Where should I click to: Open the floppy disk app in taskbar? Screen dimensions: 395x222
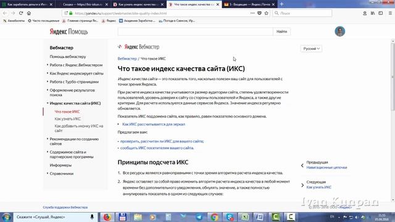[122, 217]
